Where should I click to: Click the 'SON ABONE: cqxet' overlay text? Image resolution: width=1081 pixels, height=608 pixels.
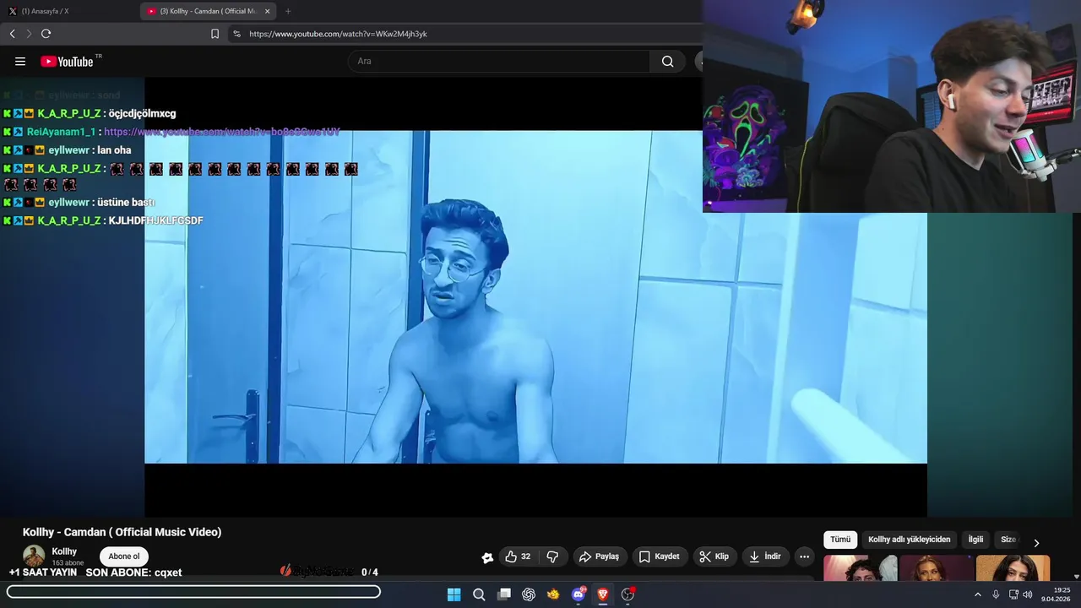[x=133, y=573]
